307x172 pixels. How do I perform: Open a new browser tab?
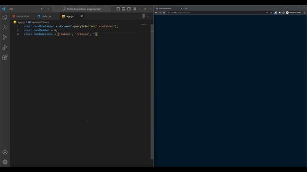[186, 9]
